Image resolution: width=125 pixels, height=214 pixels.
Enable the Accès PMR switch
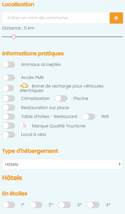9,77
